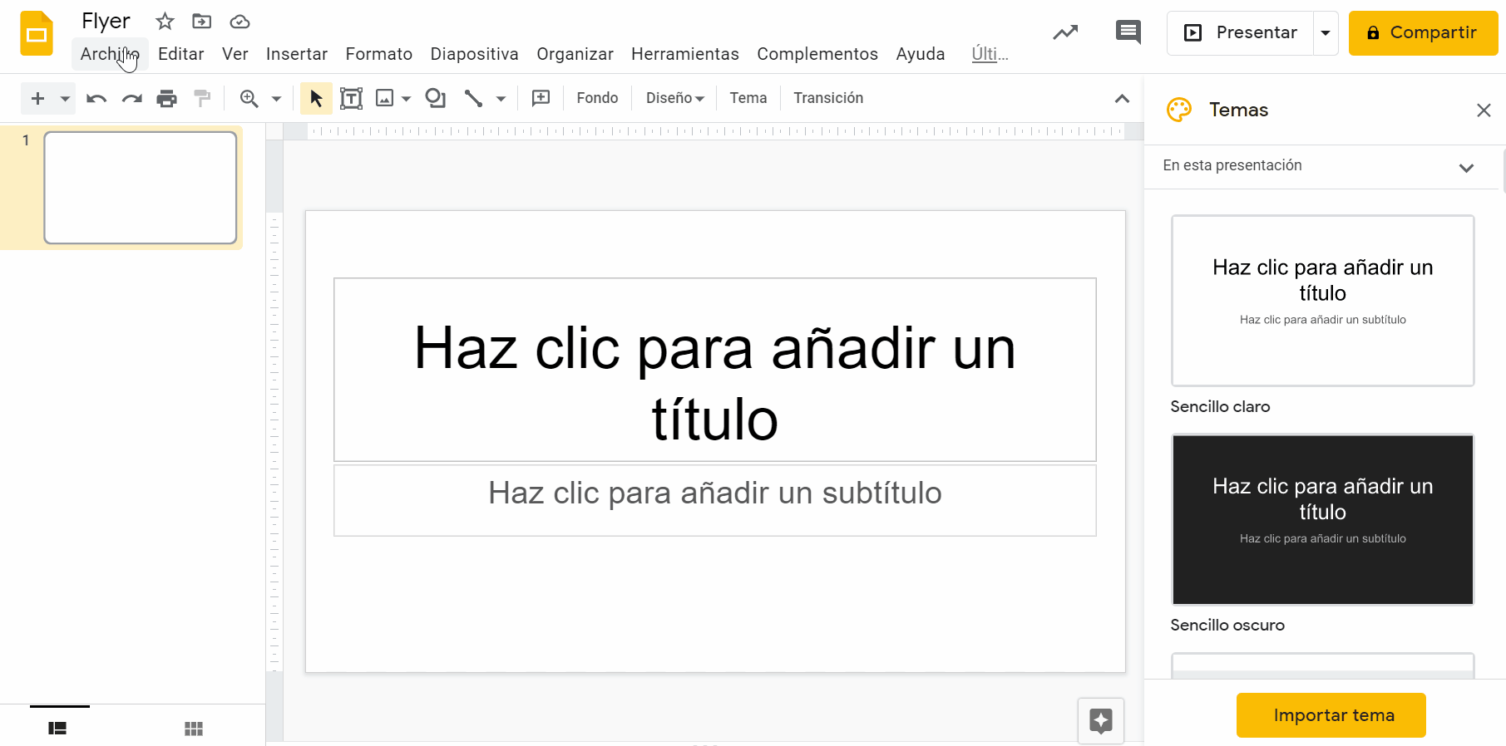Image resolution: width=1506 pixels, height=746 pixels.
Task: Open the Diapositiva menu
Action: (x=474, y=54)
